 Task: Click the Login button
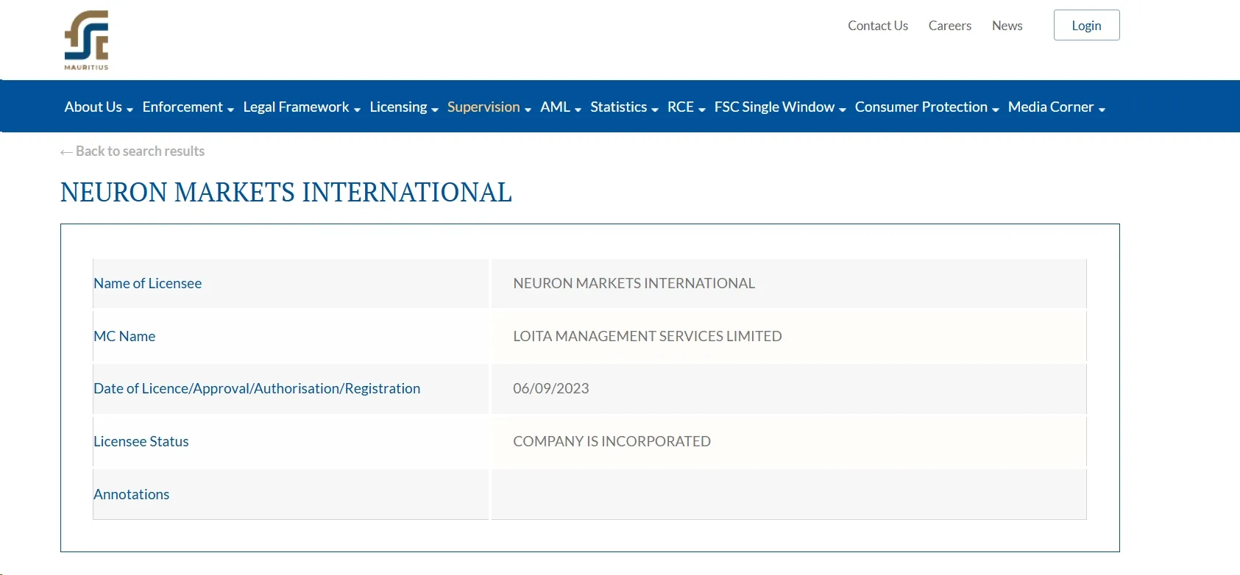[x=1086, y=25]
